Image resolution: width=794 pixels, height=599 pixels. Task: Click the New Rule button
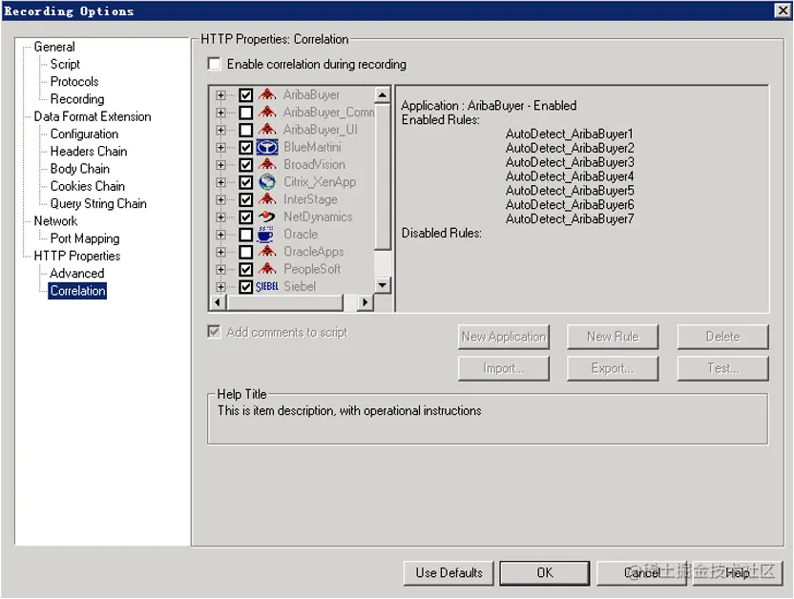[613, 337]
